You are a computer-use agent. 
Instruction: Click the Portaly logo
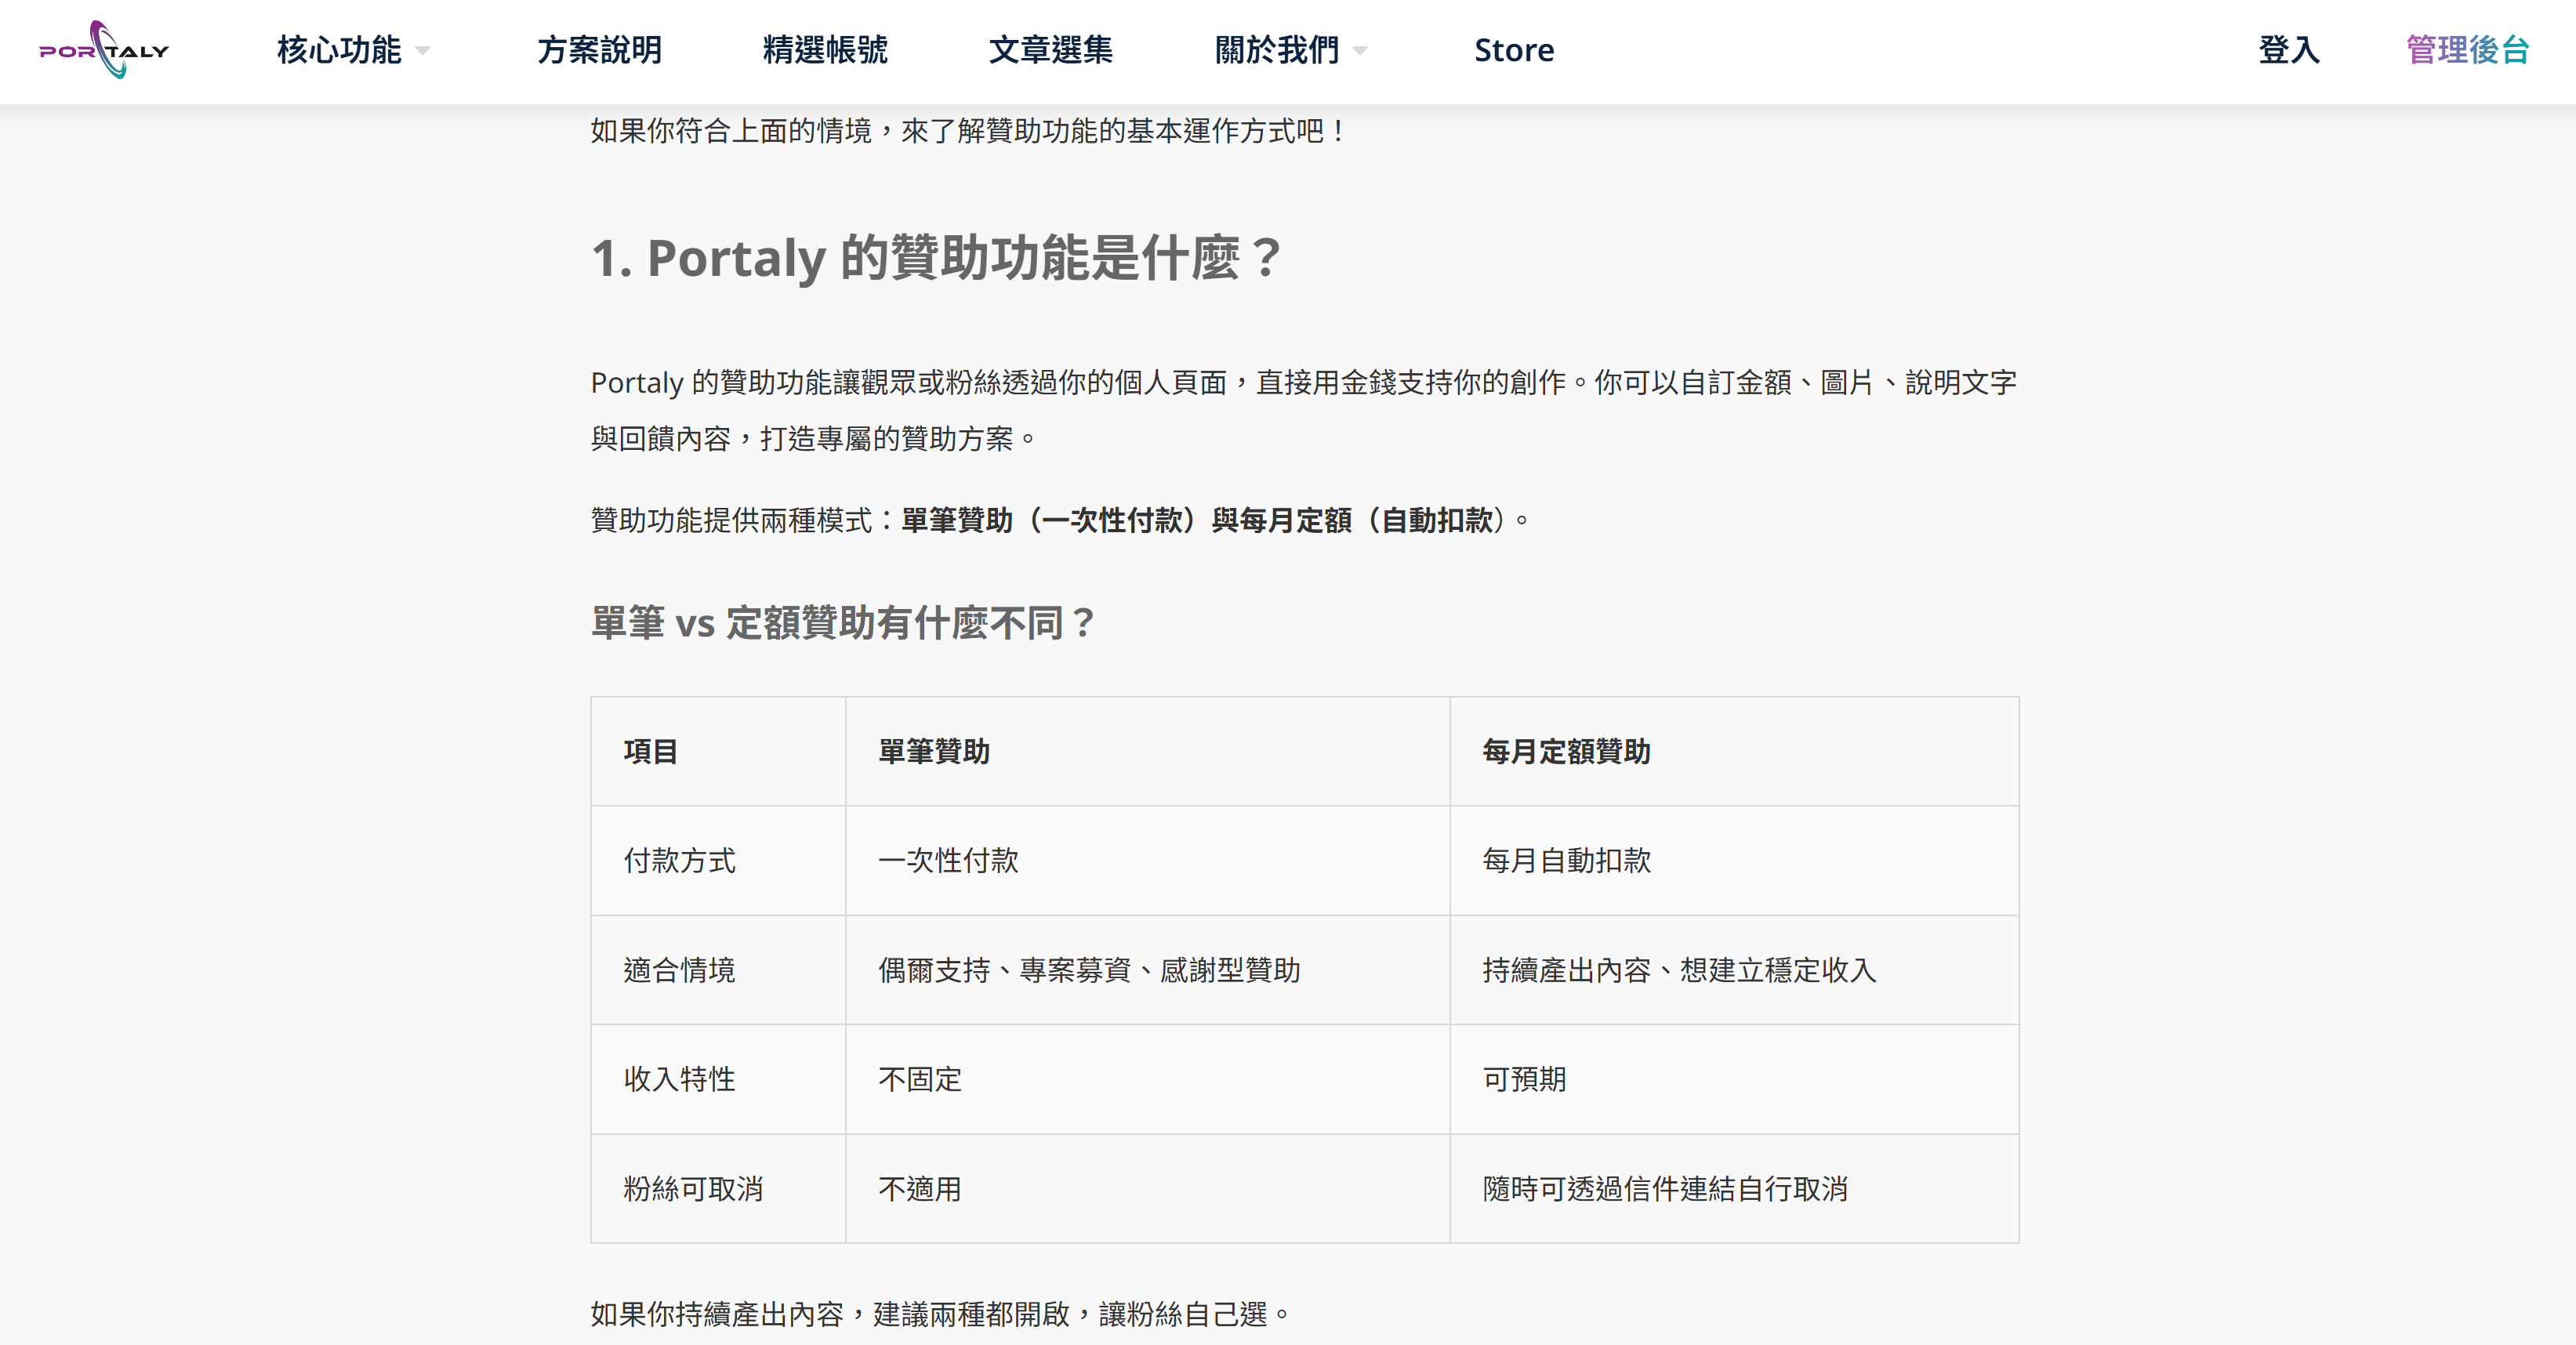[104, 50]
